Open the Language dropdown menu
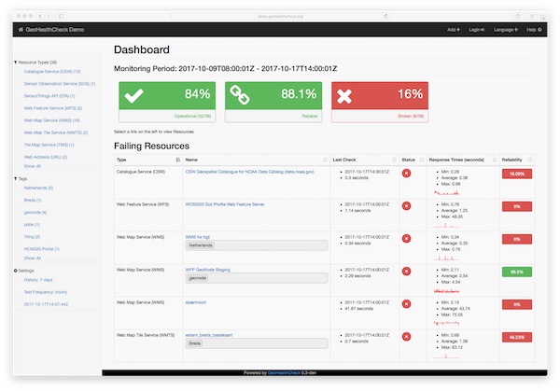This screenshot has height=391, width=560. pos(505,30)
